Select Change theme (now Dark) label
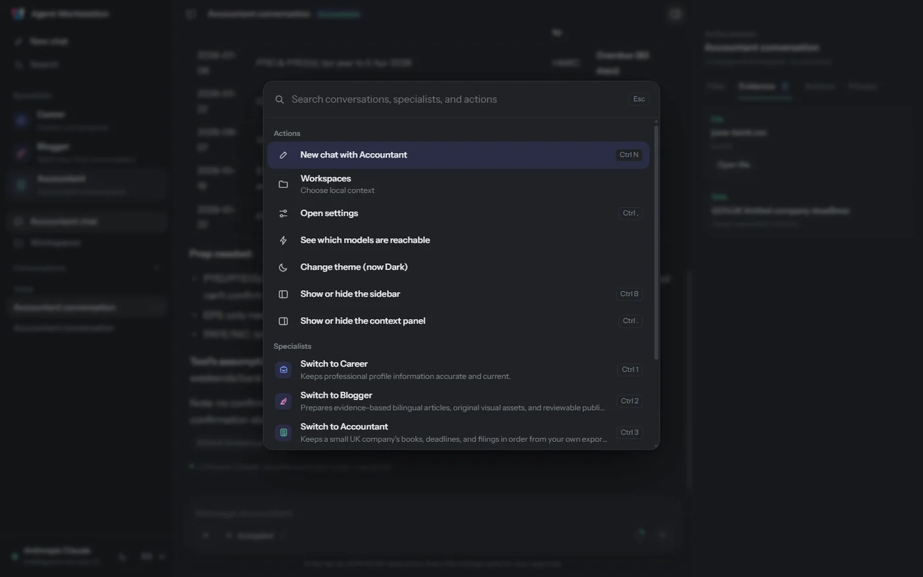The width and height of the screenshot is (923, 577). coord(354,267)
